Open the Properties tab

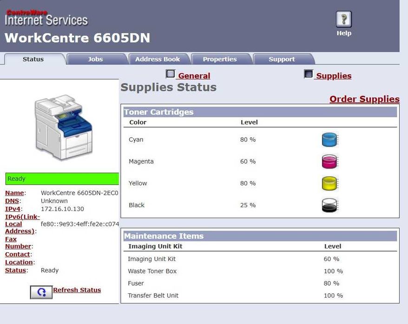[x=220, y=59]
